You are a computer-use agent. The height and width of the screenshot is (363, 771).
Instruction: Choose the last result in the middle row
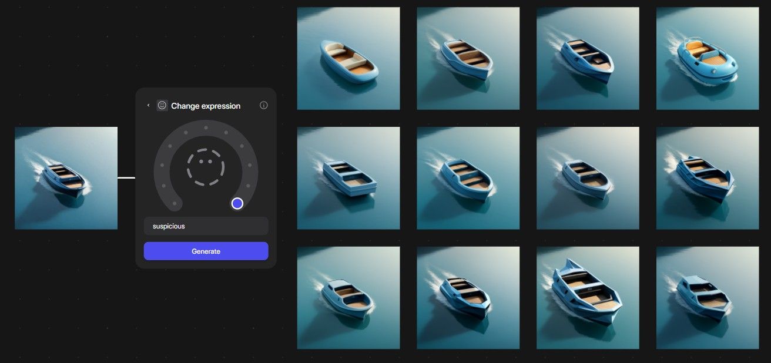click(708, 178)
